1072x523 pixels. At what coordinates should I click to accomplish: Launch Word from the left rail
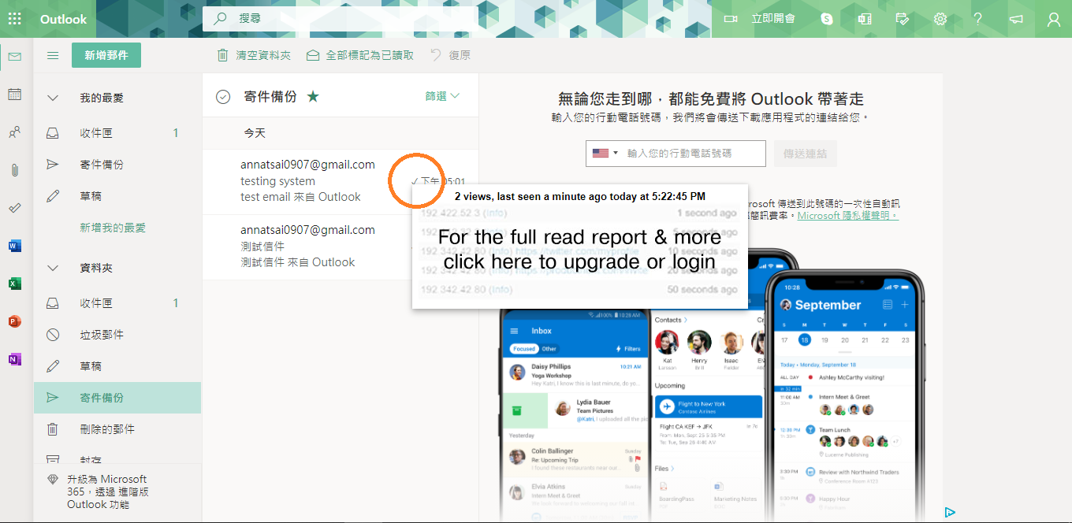pyautogui.click(x=15, y=245)
